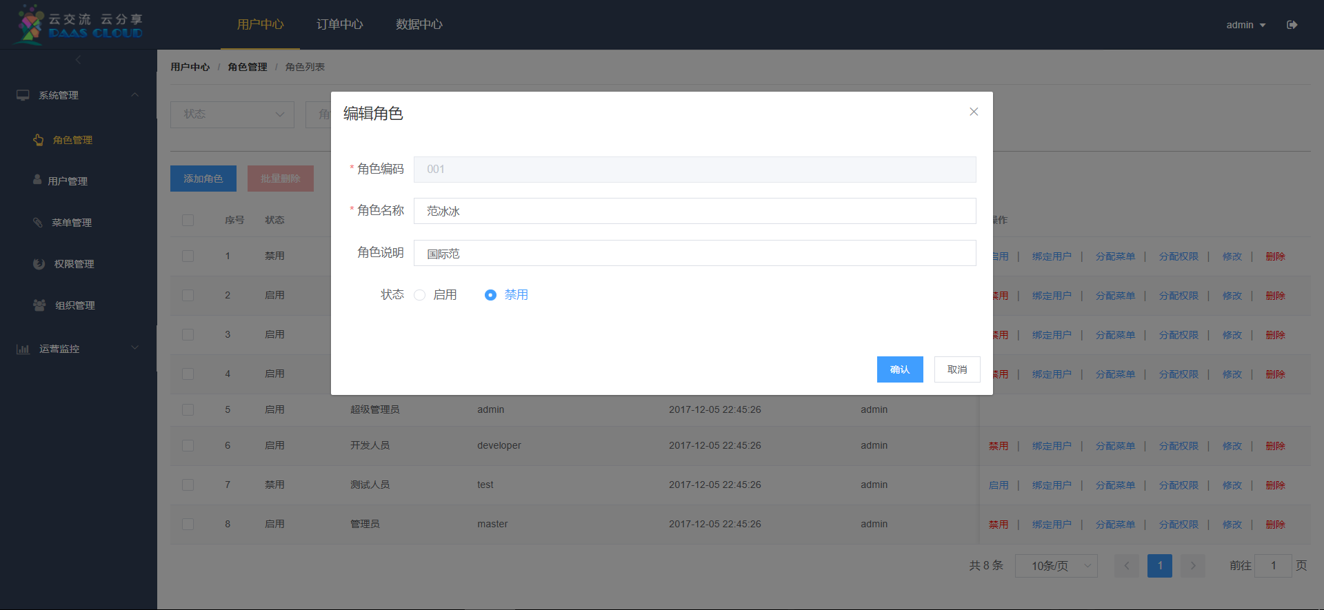
Task: Click 角色管理 in the breadcrumb
Action: pos(248,67)
